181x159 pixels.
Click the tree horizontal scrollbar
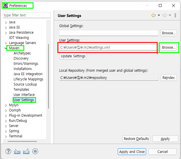23,141
